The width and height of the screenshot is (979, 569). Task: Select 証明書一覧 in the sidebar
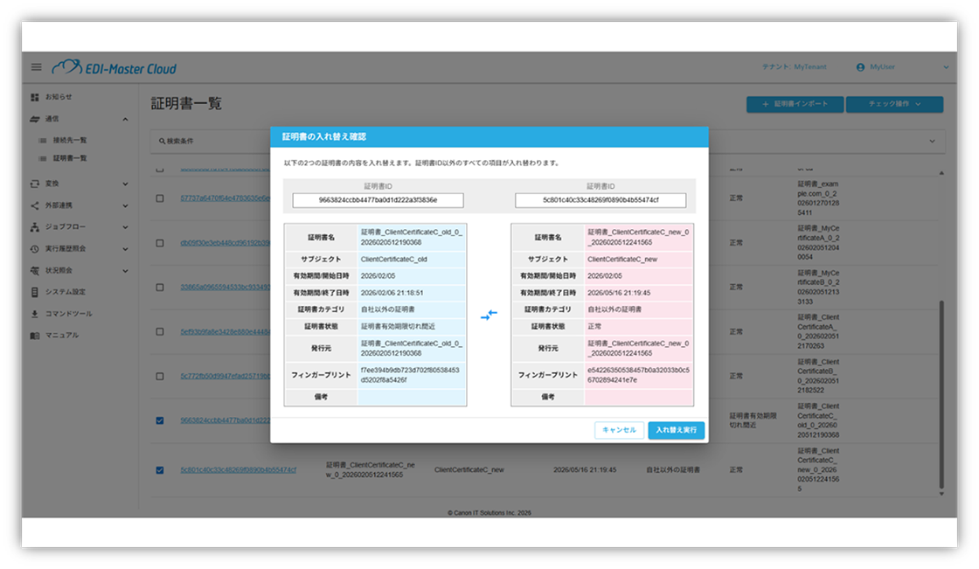tap(70, 158)
